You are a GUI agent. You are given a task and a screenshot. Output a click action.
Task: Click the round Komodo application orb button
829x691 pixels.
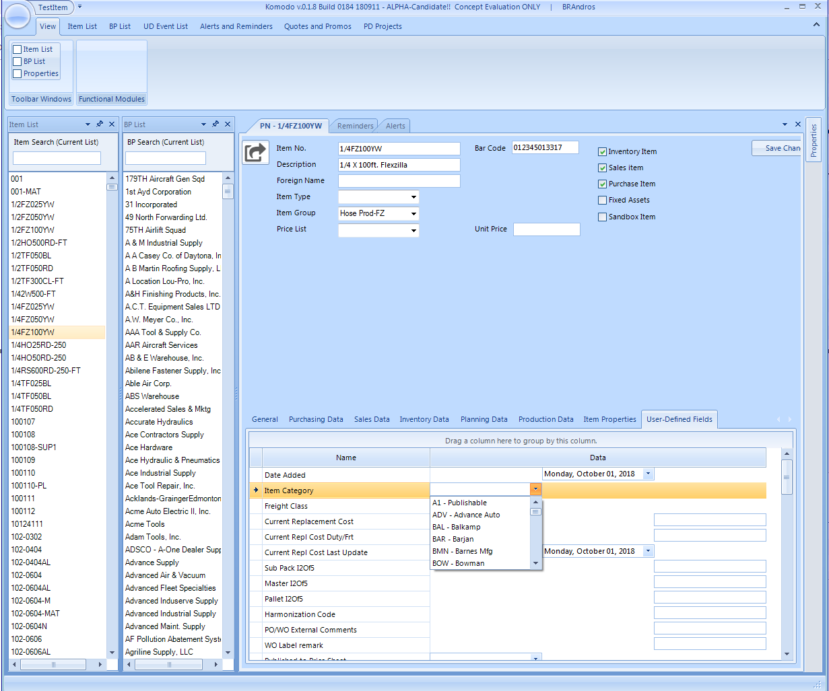click(18, 15)
